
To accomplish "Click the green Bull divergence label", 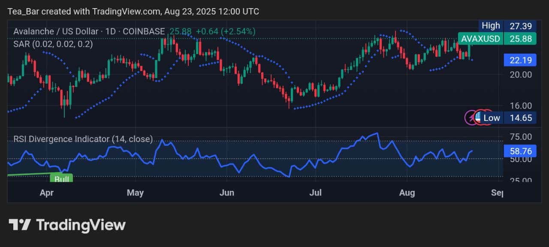I will tap(62, 178).
